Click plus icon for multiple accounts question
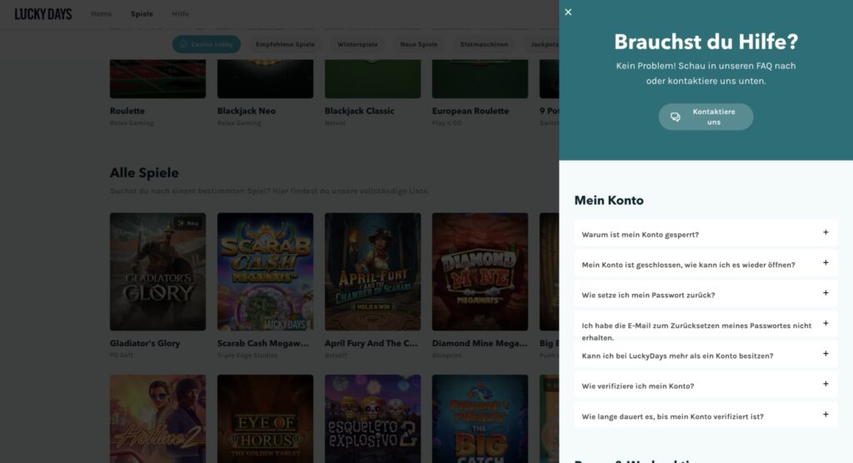The height and width of the screenshot is (463, 853). coord(826,354)
